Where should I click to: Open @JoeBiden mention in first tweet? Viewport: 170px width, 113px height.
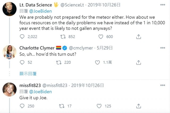(x=40, y=11)
